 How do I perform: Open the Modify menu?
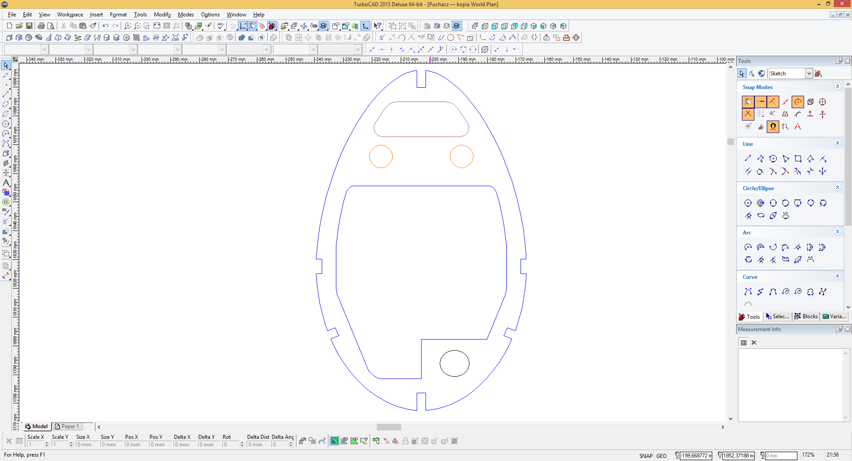click(x=162, y=15)
